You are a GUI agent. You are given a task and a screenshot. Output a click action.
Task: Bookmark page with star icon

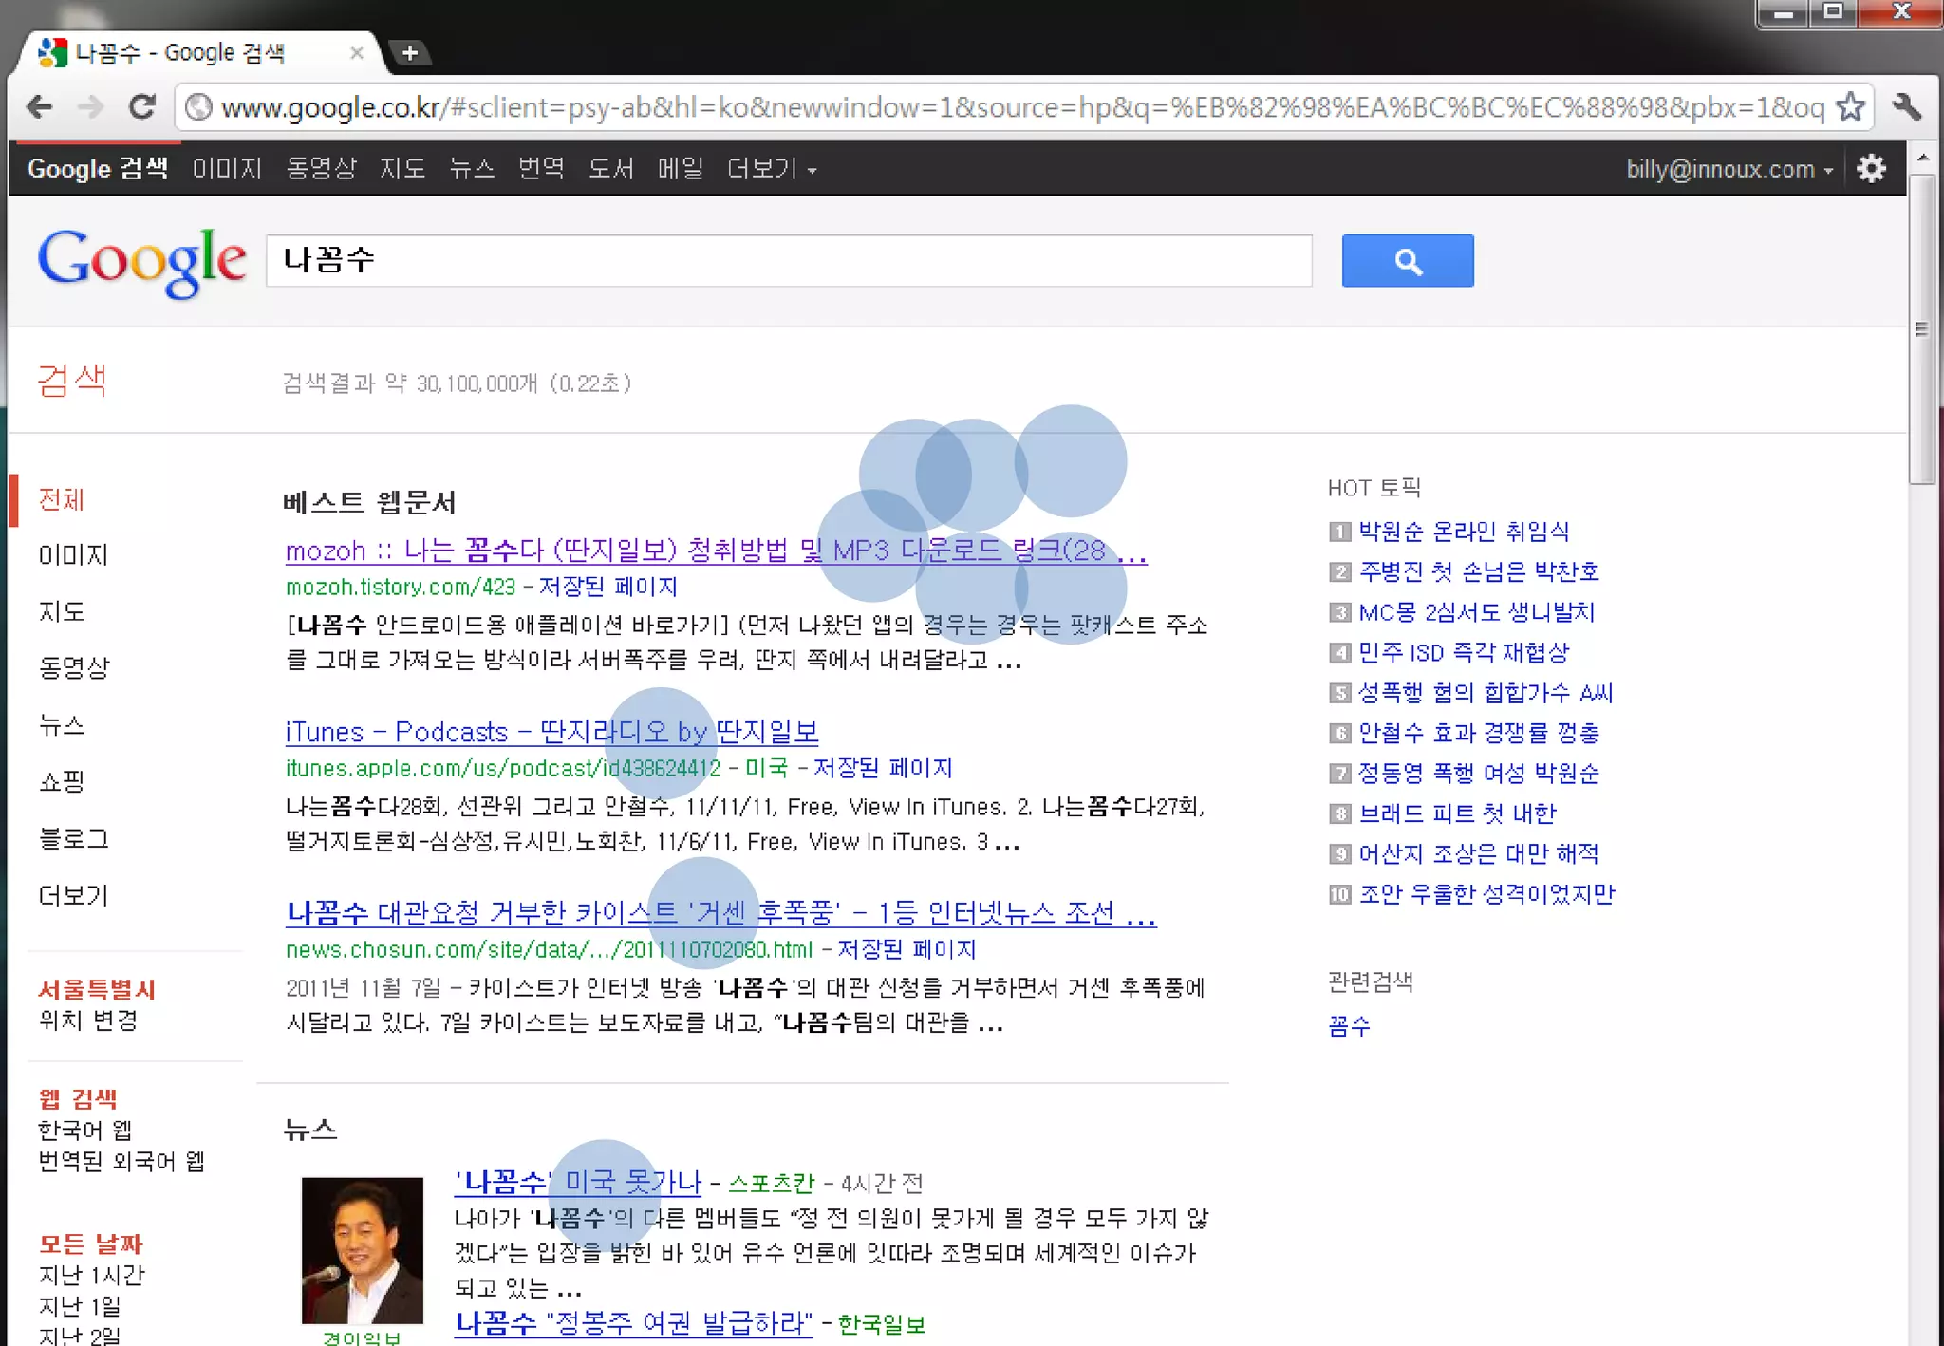(1849, 107)
